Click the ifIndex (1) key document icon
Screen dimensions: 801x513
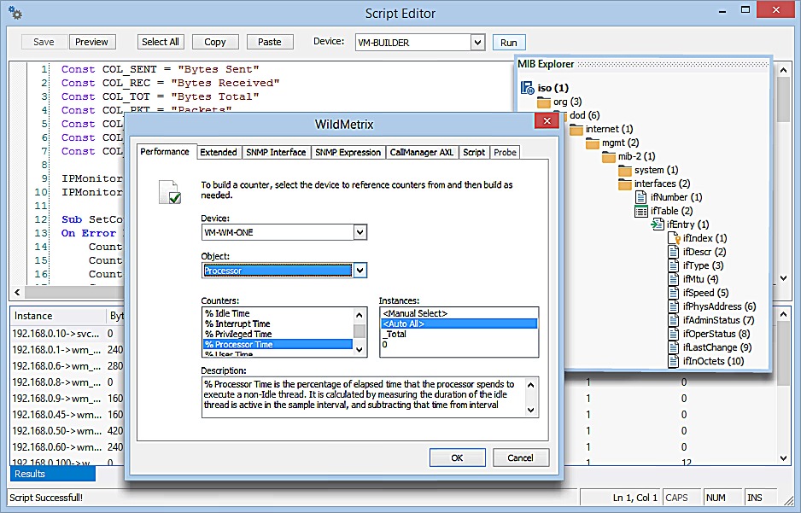pyautogui.click(x=675, y=238)
